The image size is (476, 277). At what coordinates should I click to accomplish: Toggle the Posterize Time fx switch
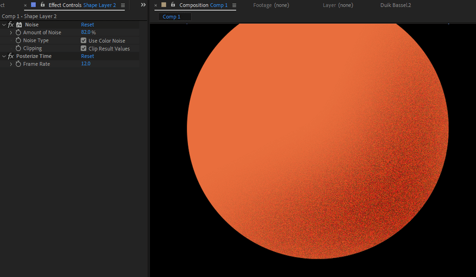11,56
